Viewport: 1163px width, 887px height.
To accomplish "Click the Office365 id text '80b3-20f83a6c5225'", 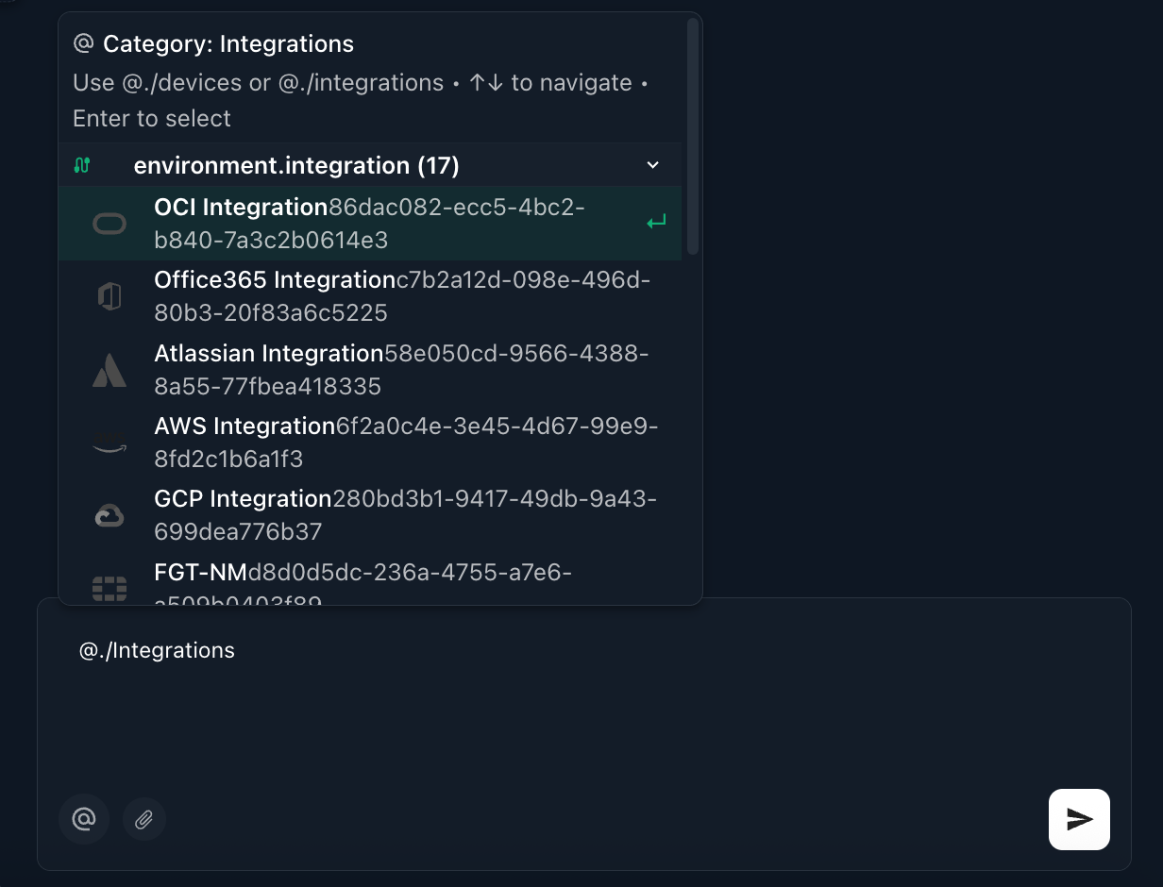I will [271, 312].
